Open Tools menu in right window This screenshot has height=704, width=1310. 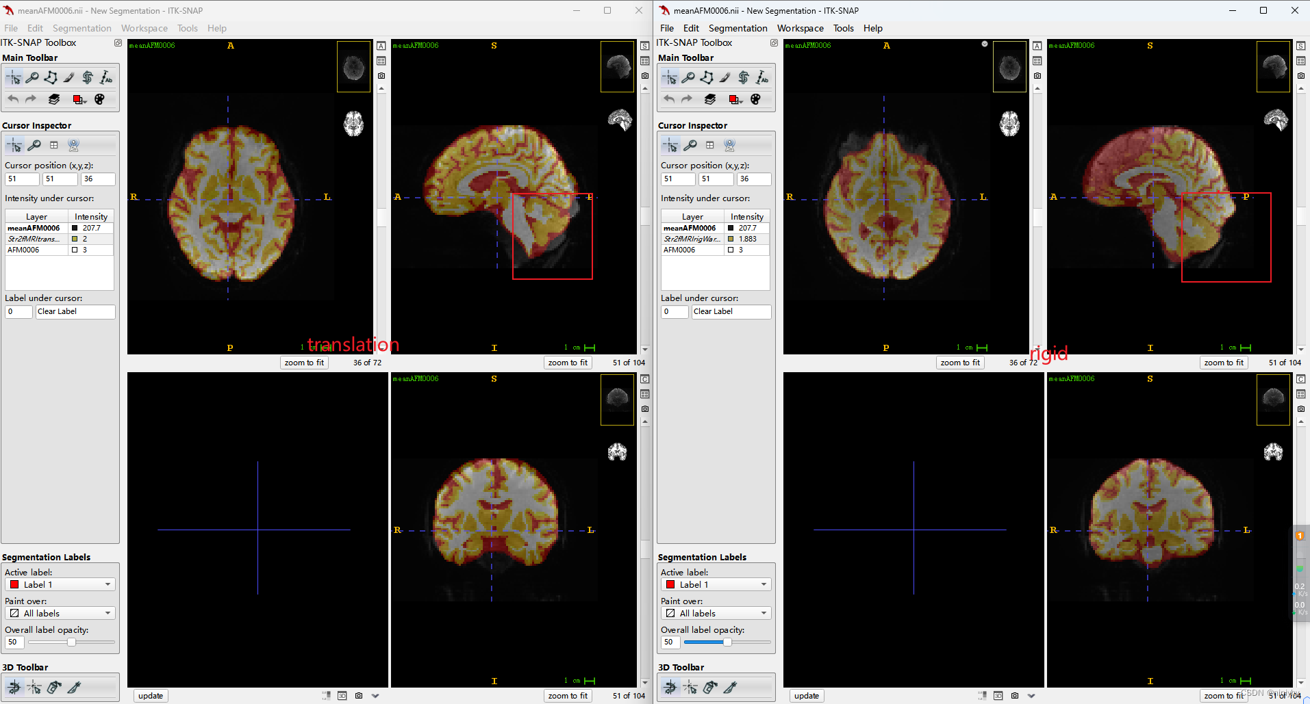pyautogui.click(x=844, y=28)
